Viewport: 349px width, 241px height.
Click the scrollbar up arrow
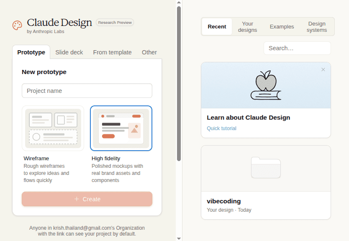179,3
